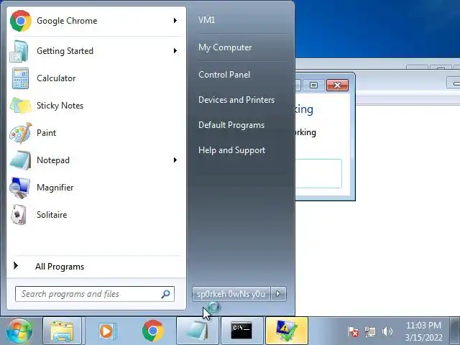460x345 pixels.
Task: Open VM1 user folder
Action: tap(207, 20)
